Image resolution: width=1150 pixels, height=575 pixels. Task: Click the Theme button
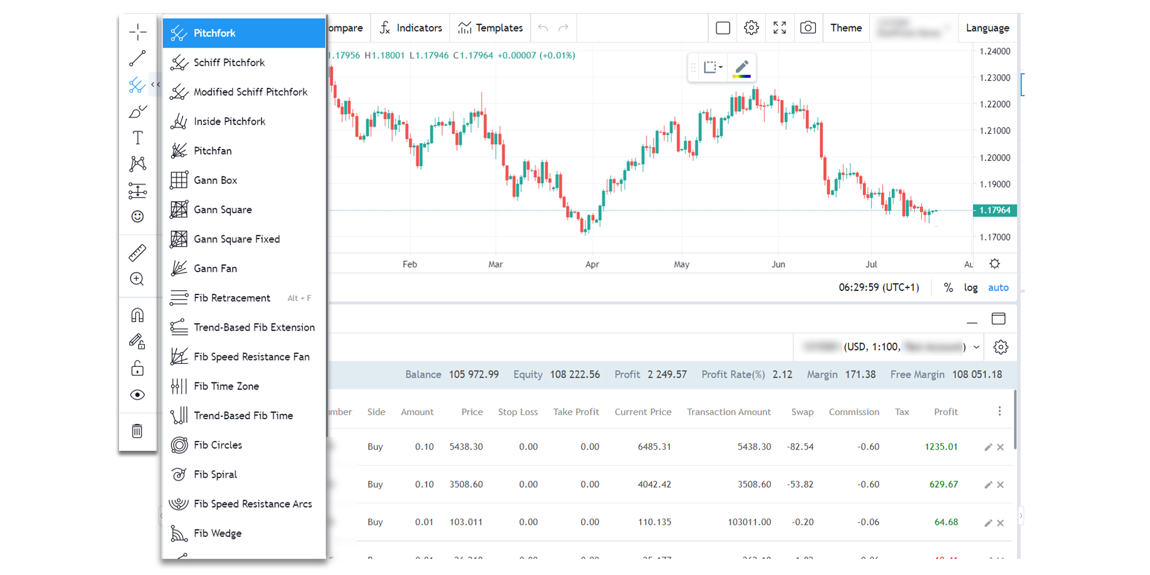846,28
